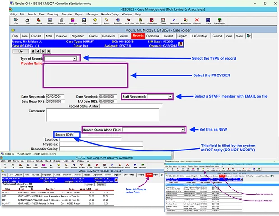The image size is (279, 216).
Task: Click the Provider Name list box
Action: tap(86, 75)
